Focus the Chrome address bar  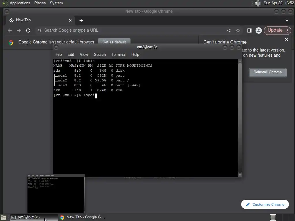[x=130, y=31]
